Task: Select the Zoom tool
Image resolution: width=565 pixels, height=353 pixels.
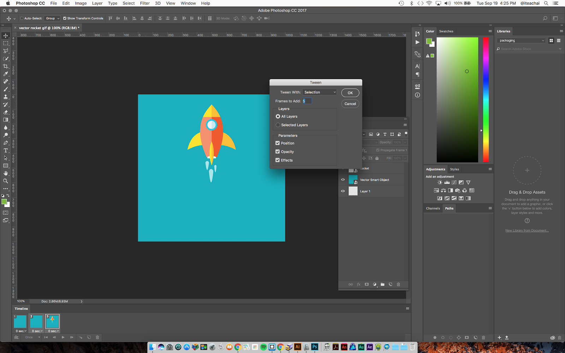Action: 6,181
